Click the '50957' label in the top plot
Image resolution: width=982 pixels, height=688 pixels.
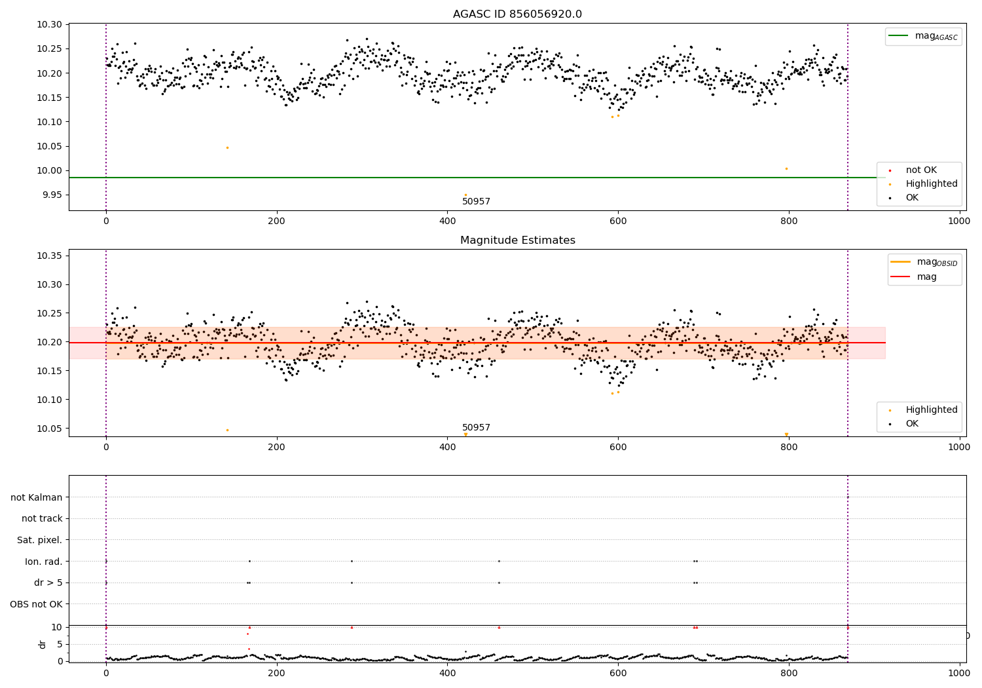pos(476,202)
